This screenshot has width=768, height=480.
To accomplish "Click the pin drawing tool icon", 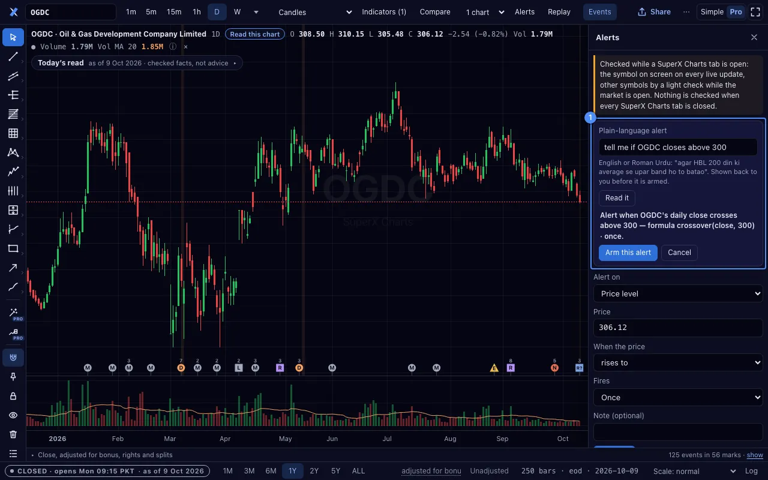I will pyautogui.click(x=13, y=377).
